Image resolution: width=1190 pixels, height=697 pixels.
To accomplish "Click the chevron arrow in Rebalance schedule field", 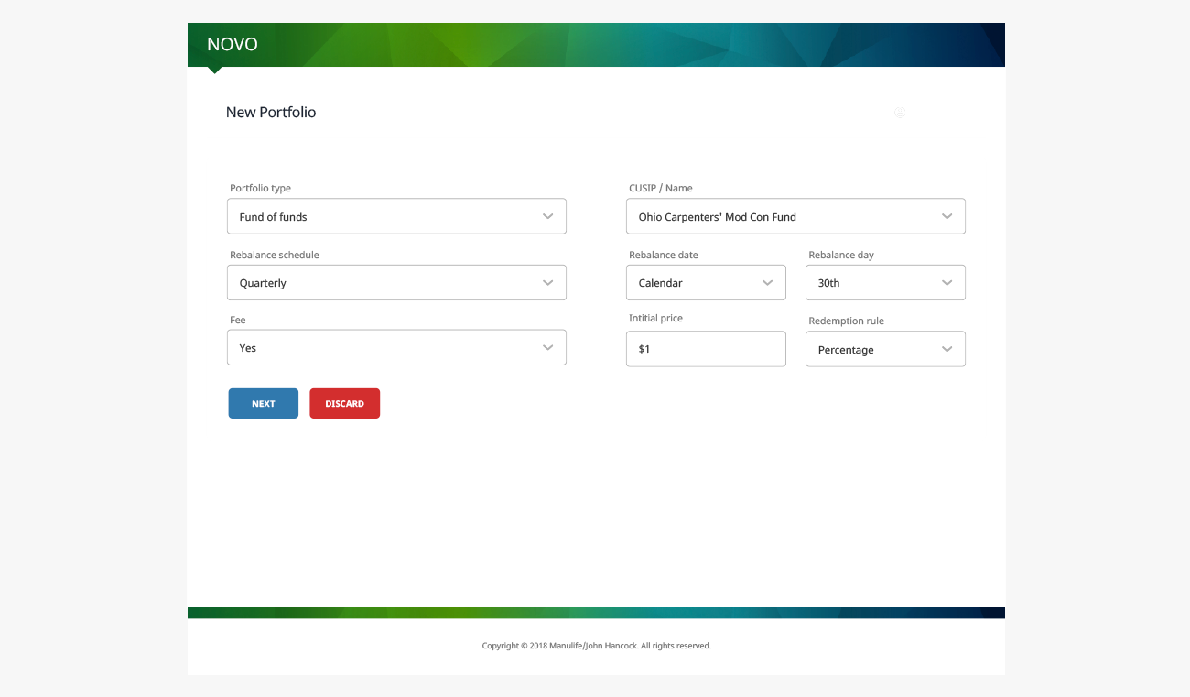I will click(547, 283).
